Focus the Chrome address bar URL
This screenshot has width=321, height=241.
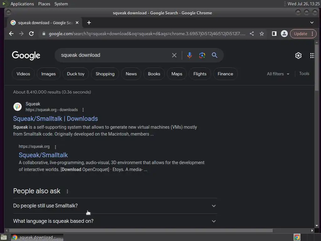click(147, 34)
